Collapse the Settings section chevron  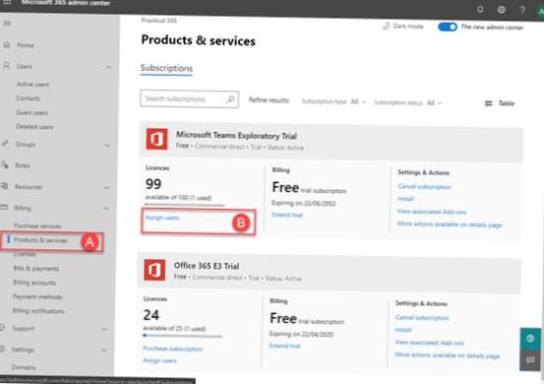coord(103,351)
